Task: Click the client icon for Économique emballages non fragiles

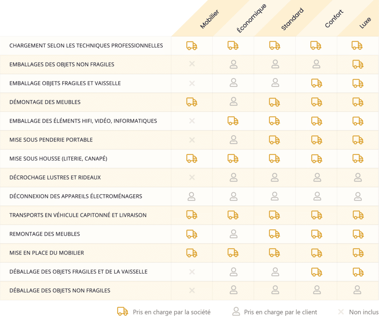Action: pos(234,64)
